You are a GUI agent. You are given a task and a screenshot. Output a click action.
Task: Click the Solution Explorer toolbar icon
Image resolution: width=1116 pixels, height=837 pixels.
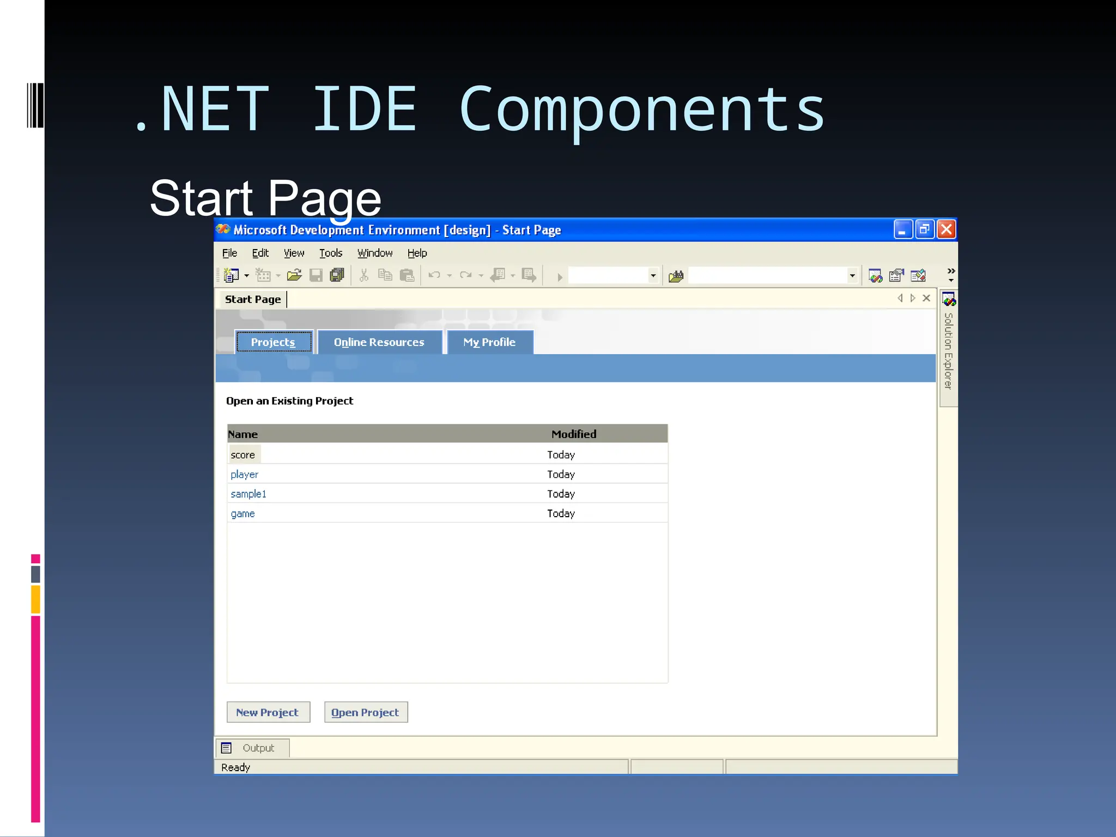[876, 276]
